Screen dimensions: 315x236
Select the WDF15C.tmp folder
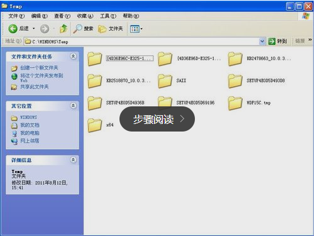pyautogui.click(x=250, y=103)
